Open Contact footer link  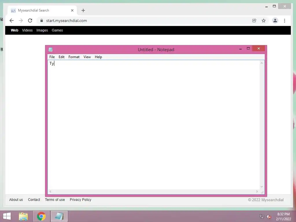coord(34,199)
